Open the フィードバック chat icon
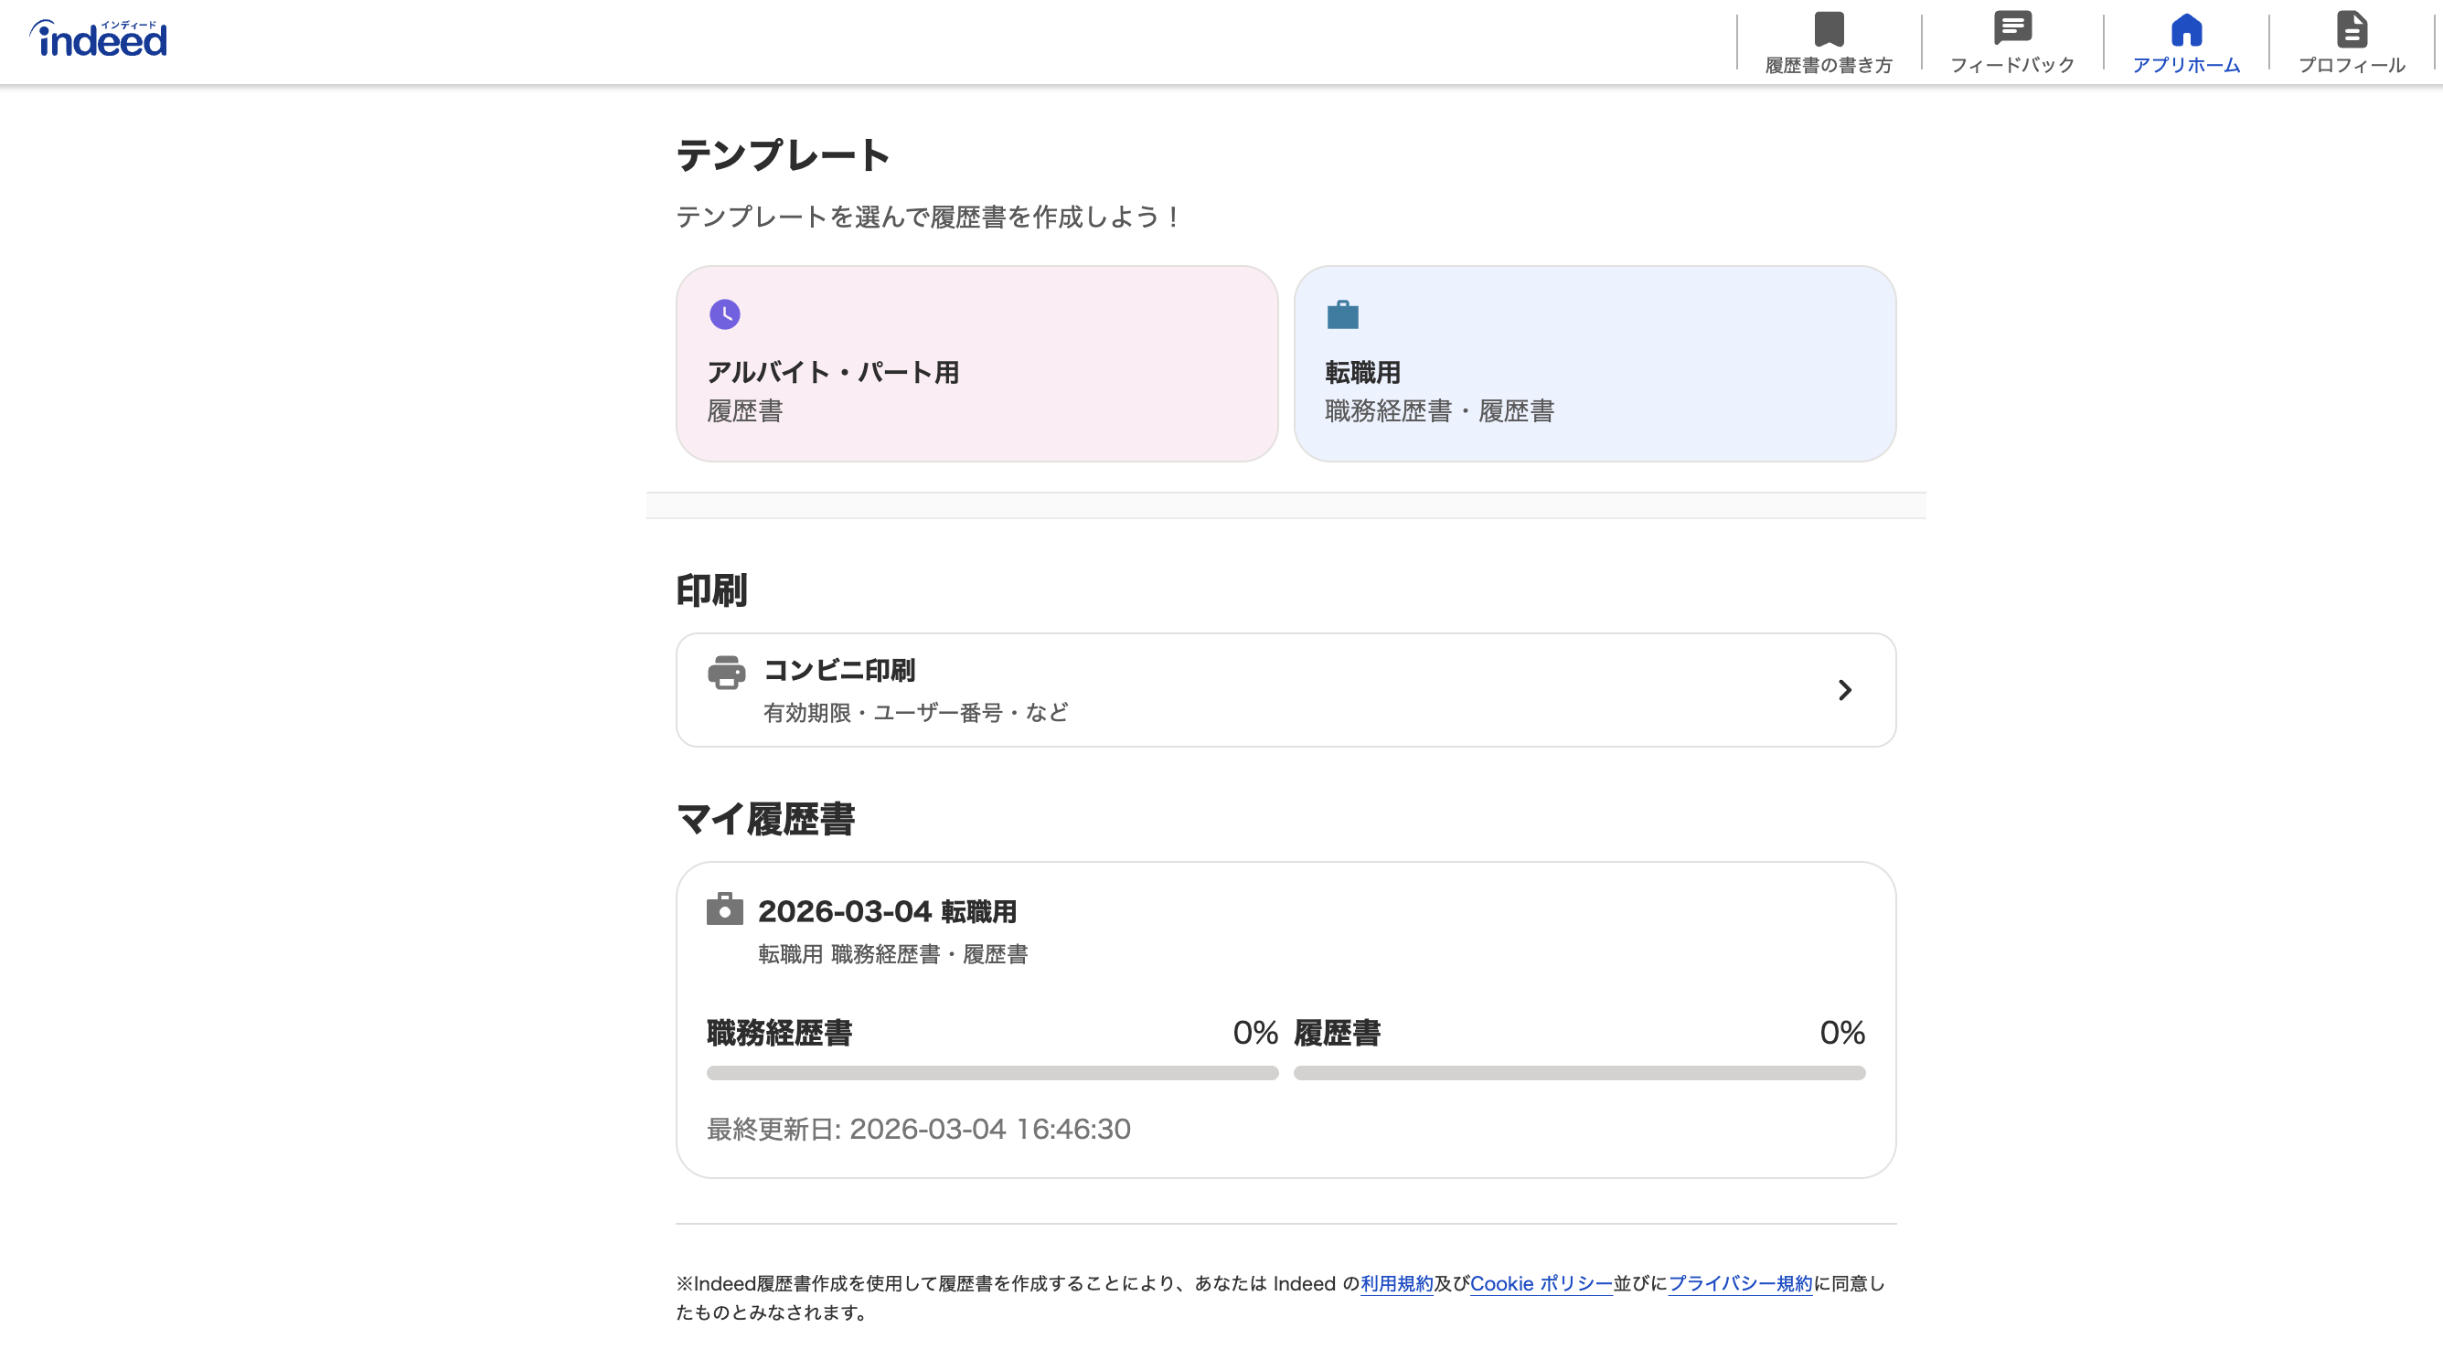 2011,27
